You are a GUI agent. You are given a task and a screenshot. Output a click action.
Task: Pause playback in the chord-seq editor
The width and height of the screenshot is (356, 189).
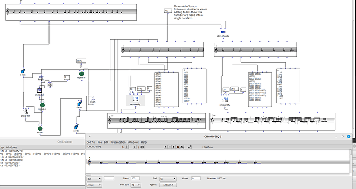pos(169,147)
